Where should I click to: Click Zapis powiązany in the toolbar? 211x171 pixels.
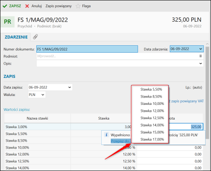click(58, 6)
